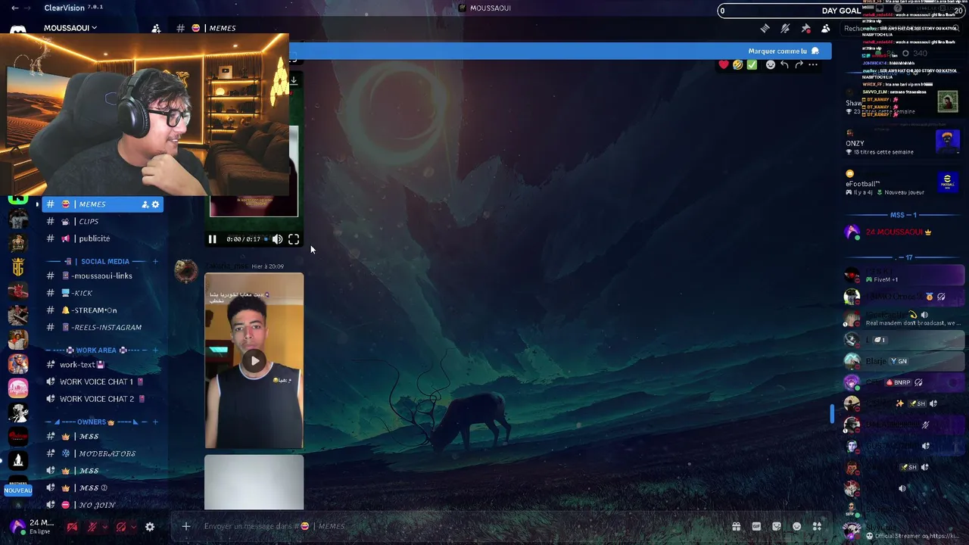Play the video of man in black shirt
Viewport: 969px width, 545px height.
point(254,361)
